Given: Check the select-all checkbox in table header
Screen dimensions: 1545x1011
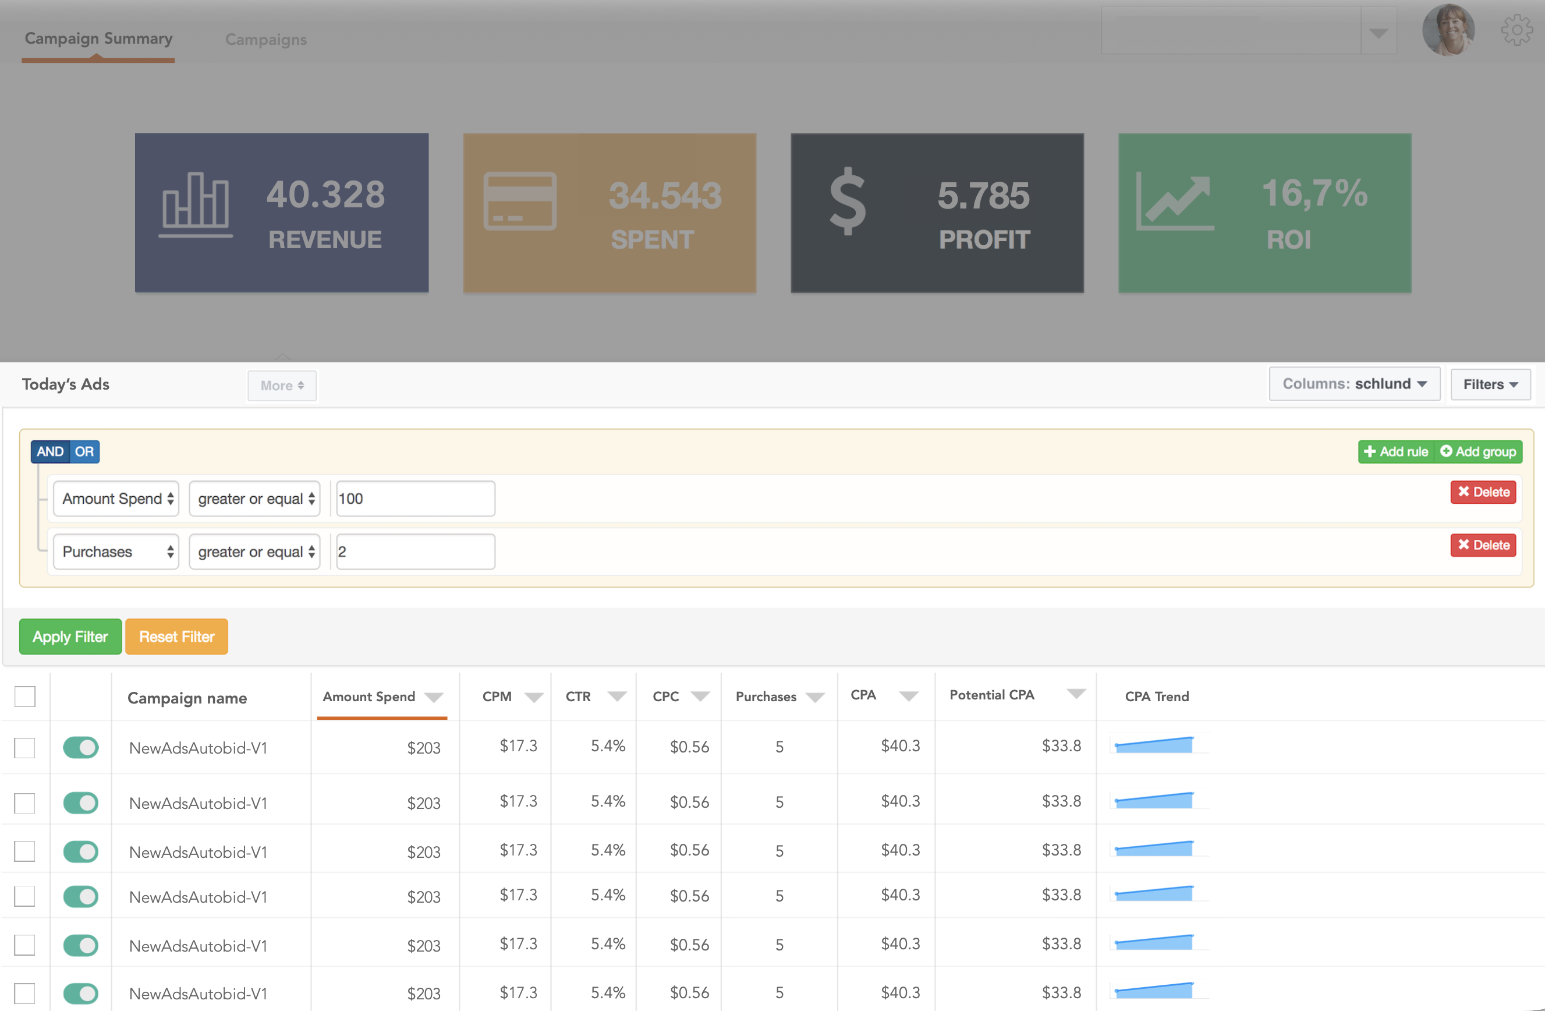Looking at the screenshot, I should (x=24, y=696).
